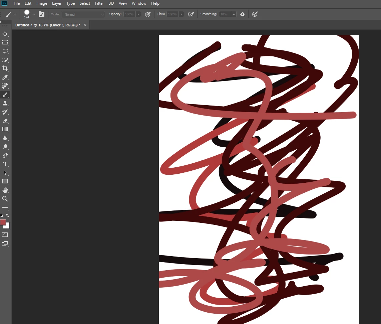Select the Path Selection tool
The width and height of the screenshot is (381, 324).
click(5, 173)
